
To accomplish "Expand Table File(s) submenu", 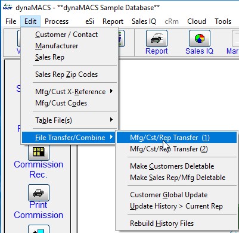I will pyautogui.click(x=70, y=120).
